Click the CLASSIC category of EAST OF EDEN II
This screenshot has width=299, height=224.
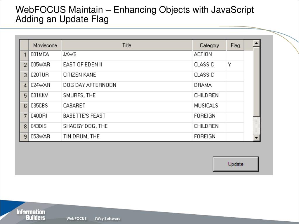(x=209, y=66)
